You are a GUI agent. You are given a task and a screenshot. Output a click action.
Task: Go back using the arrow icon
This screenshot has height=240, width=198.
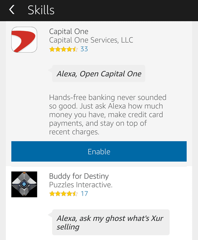(12, 10)
